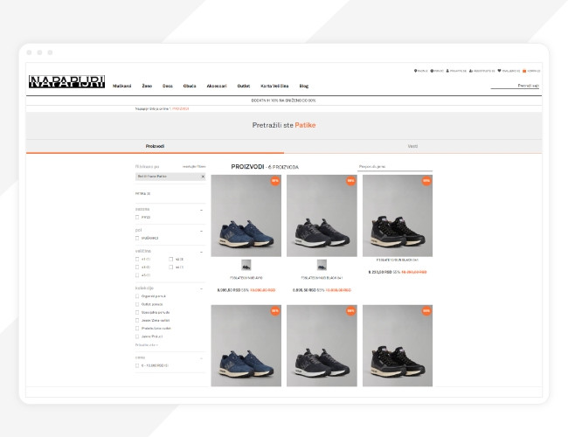Open Karta Veličina page

pyautogui.click(x=274, y=86)
